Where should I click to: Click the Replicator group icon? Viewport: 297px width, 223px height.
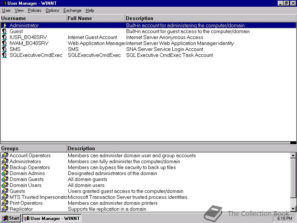coord(5,209)
